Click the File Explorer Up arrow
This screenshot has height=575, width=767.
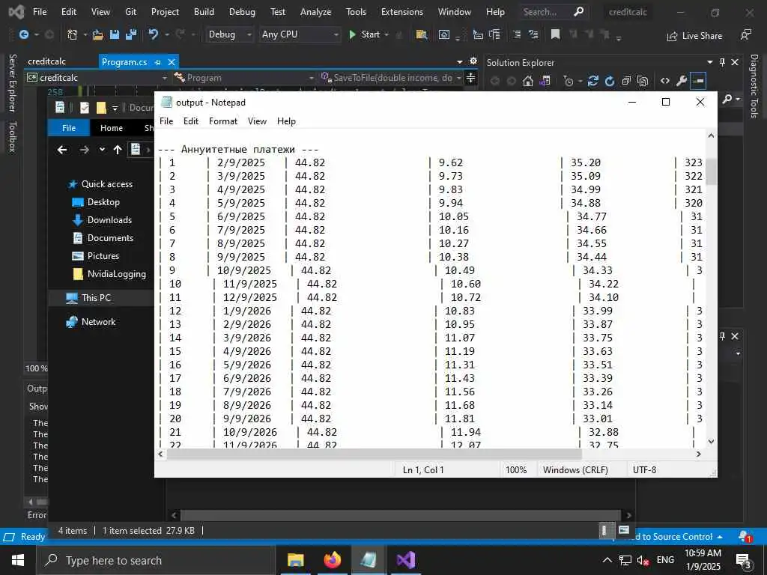[x=118, y=150]
